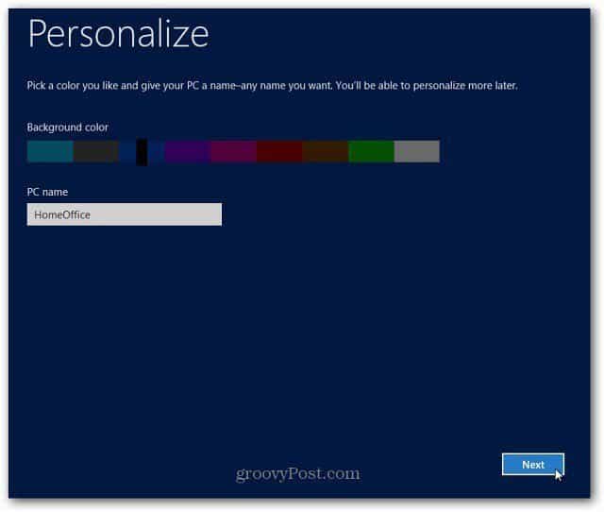
Task: Click the PC name field containing HomeOffice
Action: pyautogui.click(x=125, y=214)
